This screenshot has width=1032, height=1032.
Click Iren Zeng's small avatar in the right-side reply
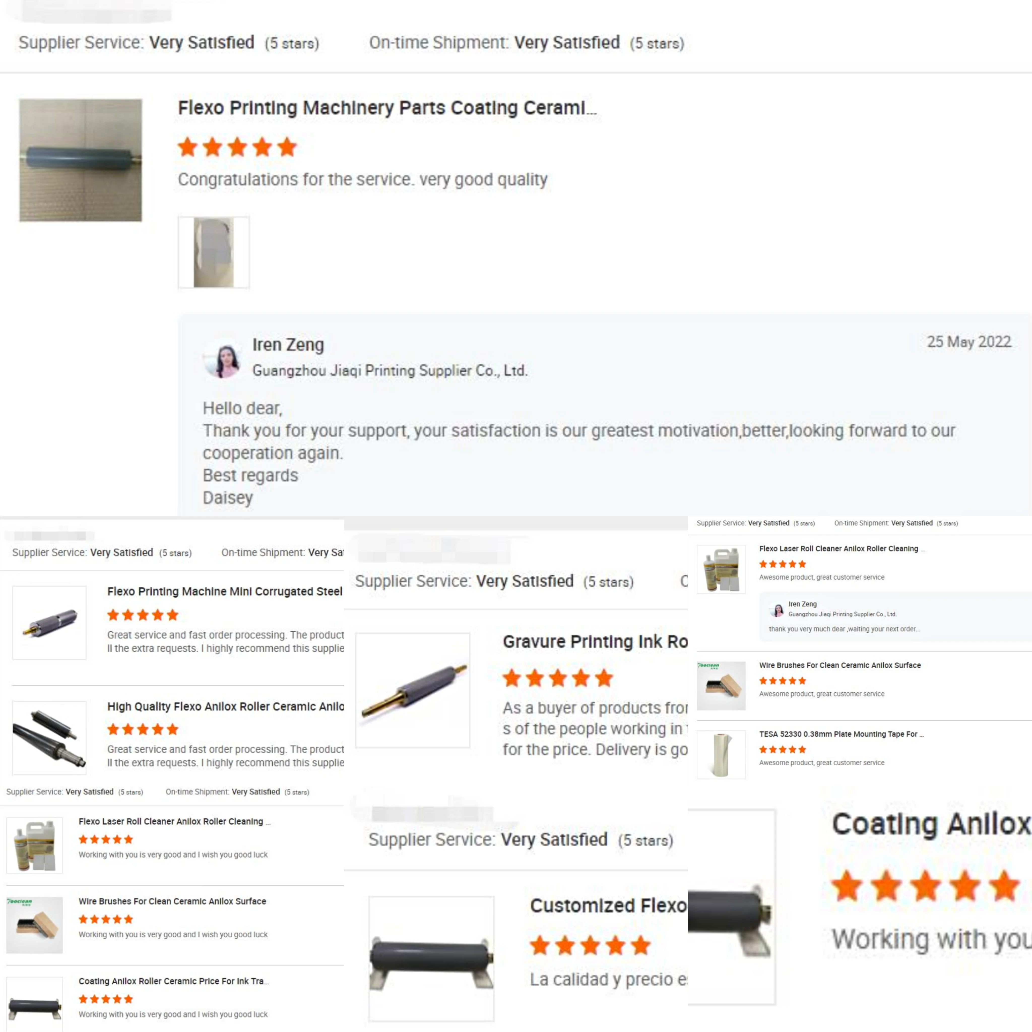point(778,609)
